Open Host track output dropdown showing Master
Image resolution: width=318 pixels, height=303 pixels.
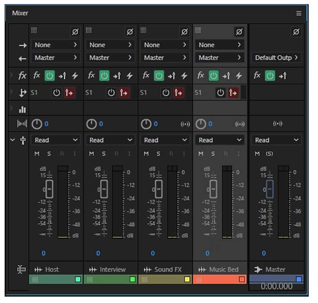(56, 58)
